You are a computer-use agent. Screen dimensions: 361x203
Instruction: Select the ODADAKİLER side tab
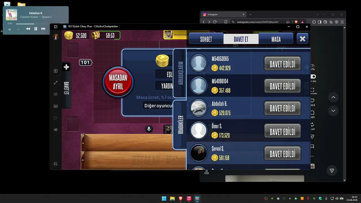tap(180, 124)
